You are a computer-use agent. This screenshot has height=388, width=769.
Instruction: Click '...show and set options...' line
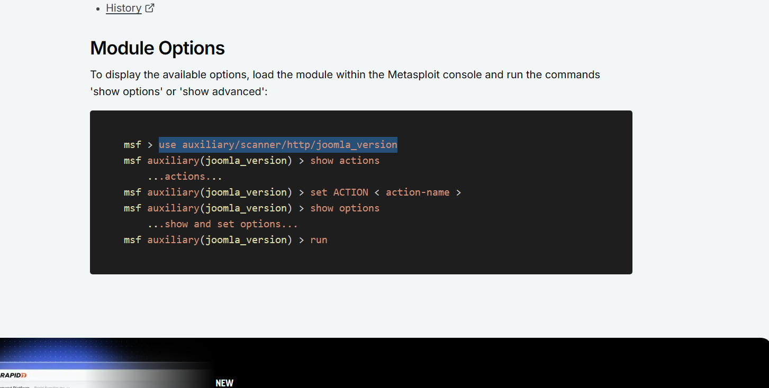(x=223, y=224)
